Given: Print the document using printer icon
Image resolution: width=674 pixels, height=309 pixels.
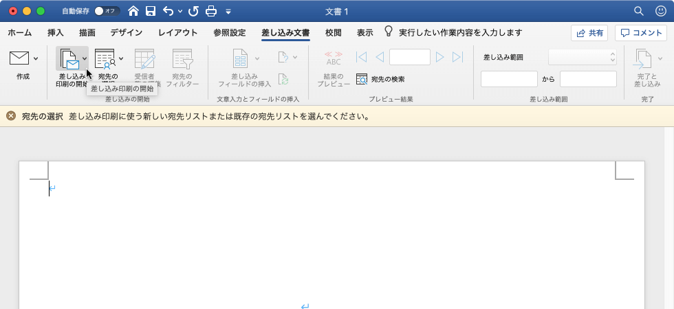Looking at the screenshot, I should 211,11.
